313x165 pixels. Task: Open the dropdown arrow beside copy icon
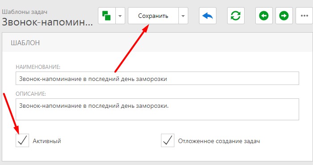click(120, 16)
